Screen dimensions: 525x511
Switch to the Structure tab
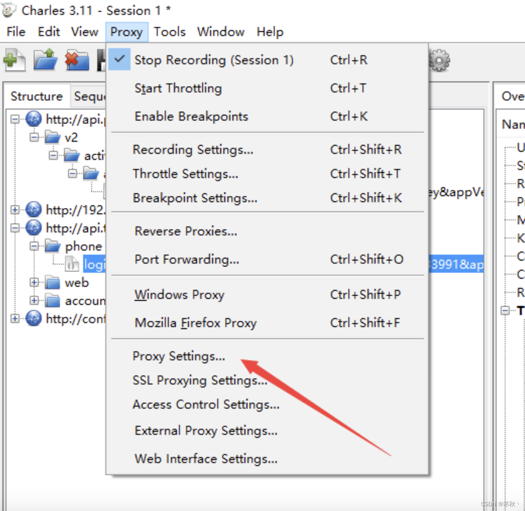37,96
